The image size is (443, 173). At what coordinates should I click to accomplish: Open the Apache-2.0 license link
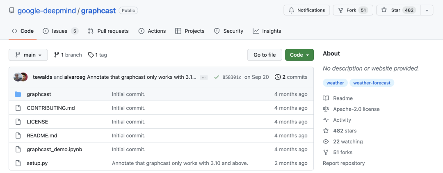tap(351, 109)
